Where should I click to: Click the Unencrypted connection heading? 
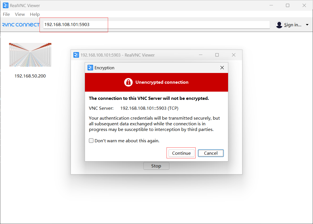pyautogui.click(x=162, y=82)
